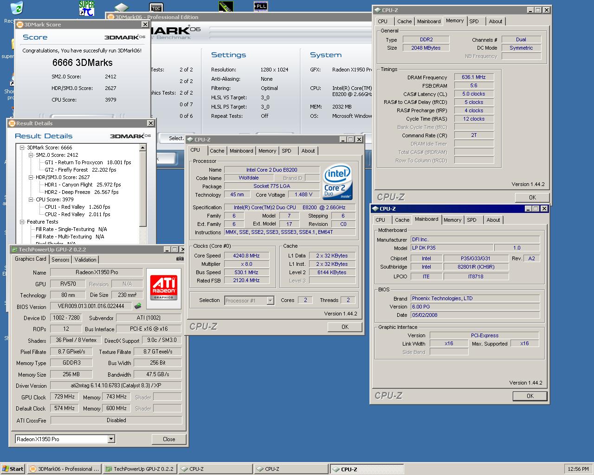Click the CPU-Z Memory window title icon
594x475 pixels.
click(378, 10)
